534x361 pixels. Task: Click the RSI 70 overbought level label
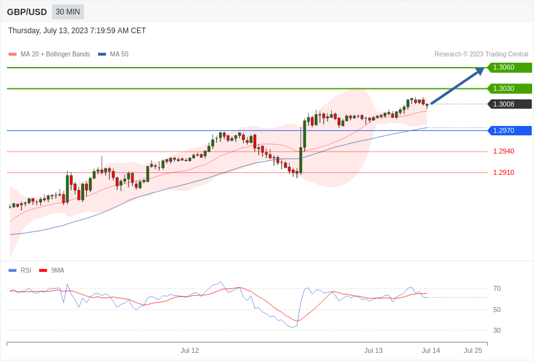pyautogui.click(x=497, y=289)
